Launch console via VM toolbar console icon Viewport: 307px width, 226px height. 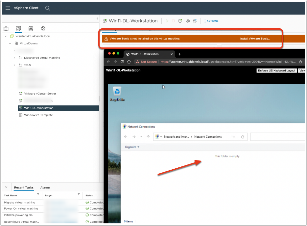click(x=180, y=21)
